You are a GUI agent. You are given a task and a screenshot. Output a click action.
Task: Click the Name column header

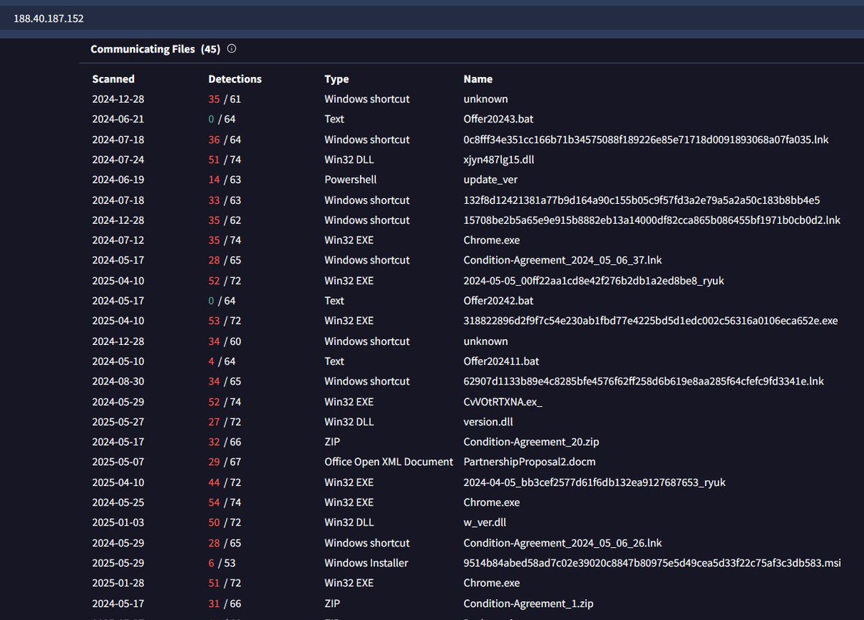click(478, 79)
